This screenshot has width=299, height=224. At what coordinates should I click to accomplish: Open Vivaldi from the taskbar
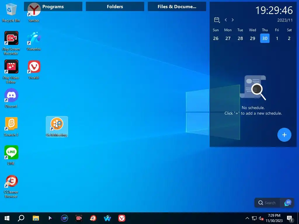[122, 218]
